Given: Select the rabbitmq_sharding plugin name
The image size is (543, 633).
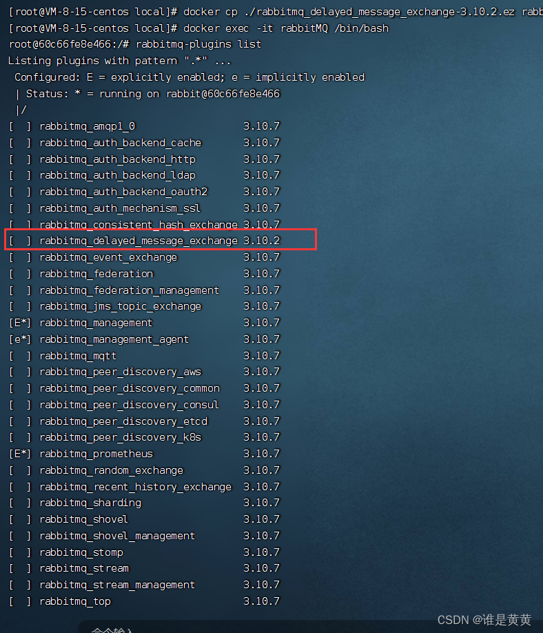Looking at the screenshot, I should [90, 503].
